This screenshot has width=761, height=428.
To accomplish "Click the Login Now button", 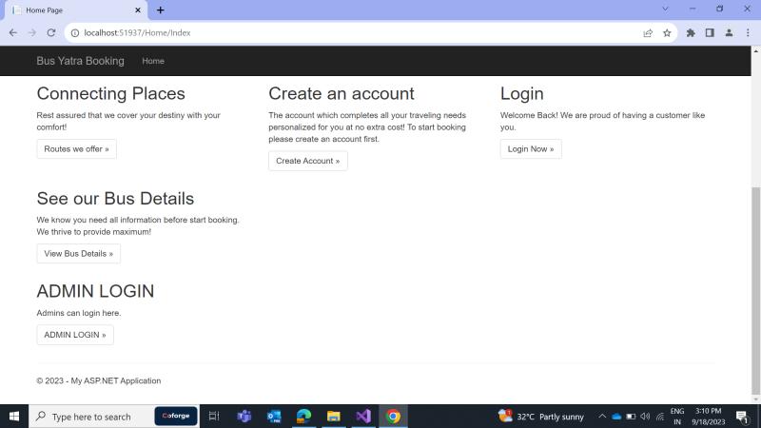I will coord(531,149).
